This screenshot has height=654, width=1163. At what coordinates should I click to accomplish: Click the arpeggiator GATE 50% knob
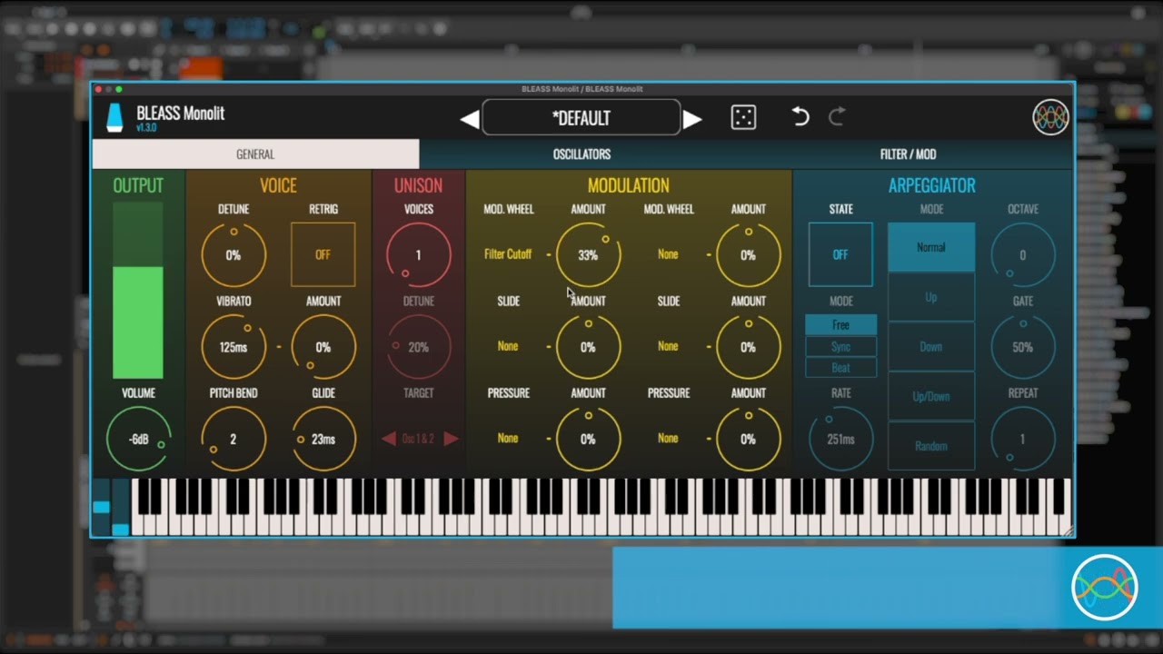point(1022,347)
